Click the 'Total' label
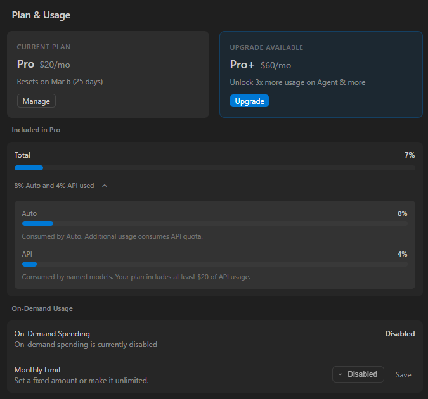 click(x=22, y=155)
